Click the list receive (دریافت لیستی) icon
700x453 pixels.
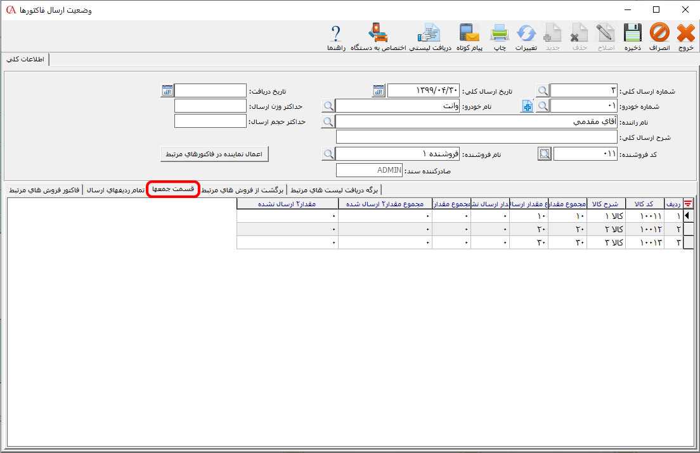coord(430,33)
